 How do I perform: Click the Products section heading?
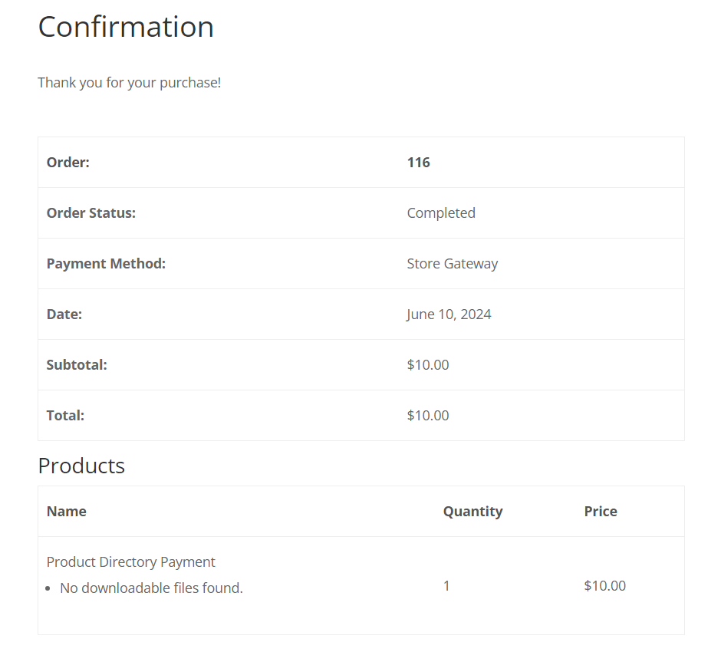coord(81,466)
